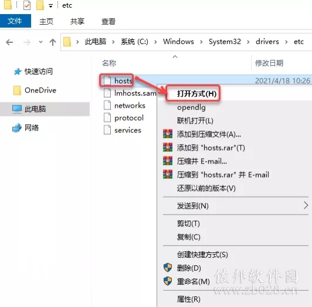The image size is (312, 307).
Task: Open recent locations dropdown chevron
Action: pyautogui.click(x=40, y=42)
